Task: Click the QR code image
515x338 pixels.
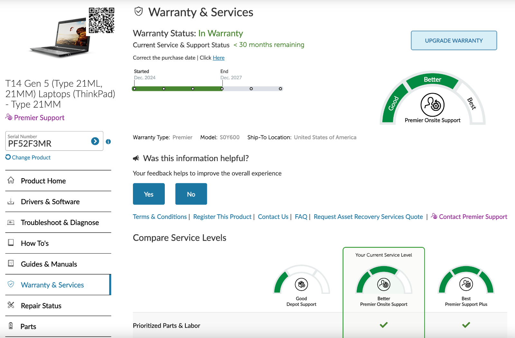Action: click(x=101, y=21)
